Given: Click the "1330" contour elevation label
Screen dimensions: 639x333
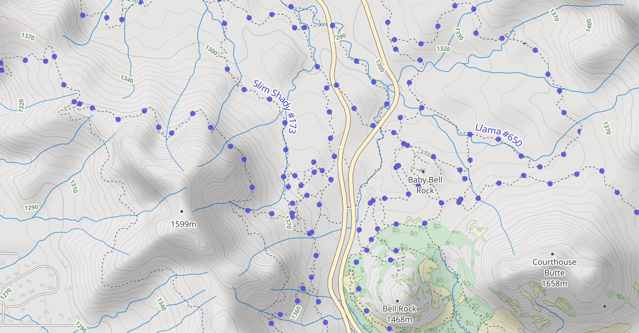Looking at the screenshot, I should pyautogui.click(x=459, y=34).
